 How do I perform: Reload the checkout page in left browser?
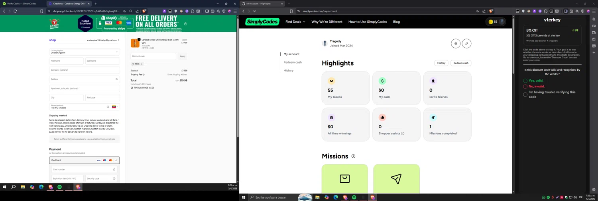click(15, 11)
